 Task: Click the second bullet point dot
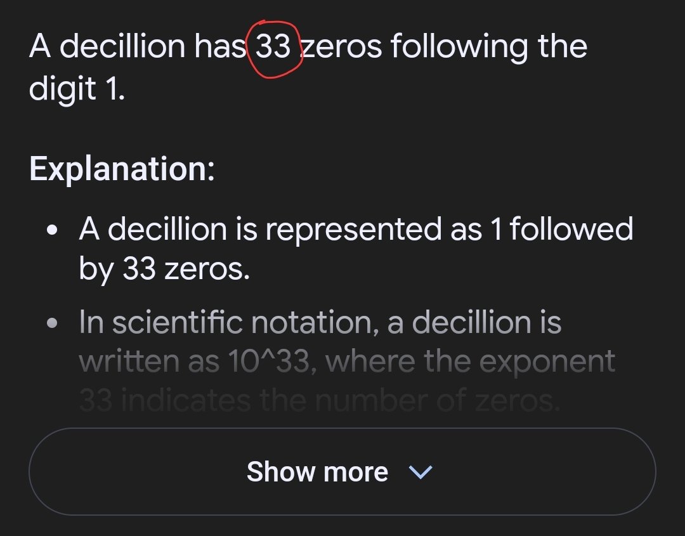click(56, 324)
